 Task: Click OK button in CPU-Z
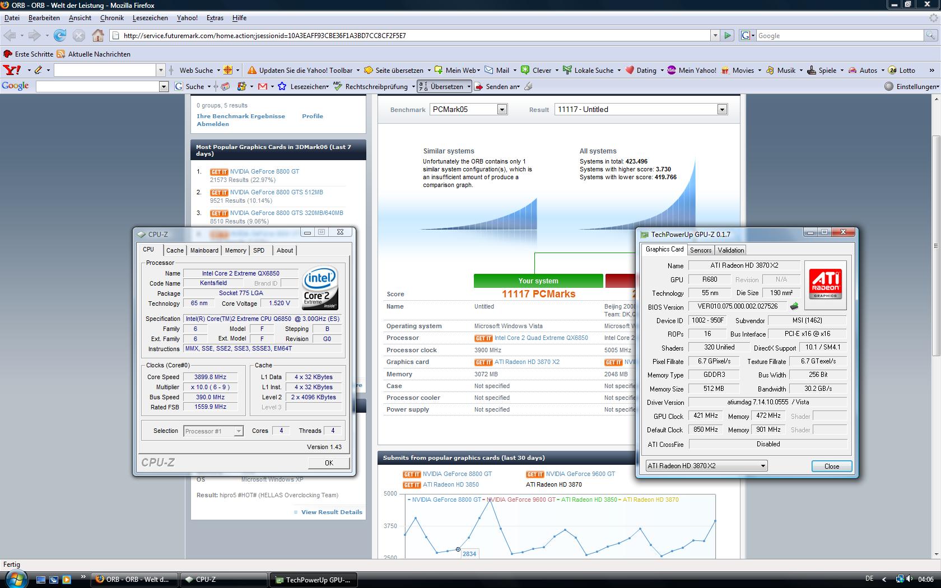tap(329, 463)
